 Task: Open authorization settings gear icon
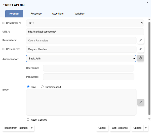140,58
